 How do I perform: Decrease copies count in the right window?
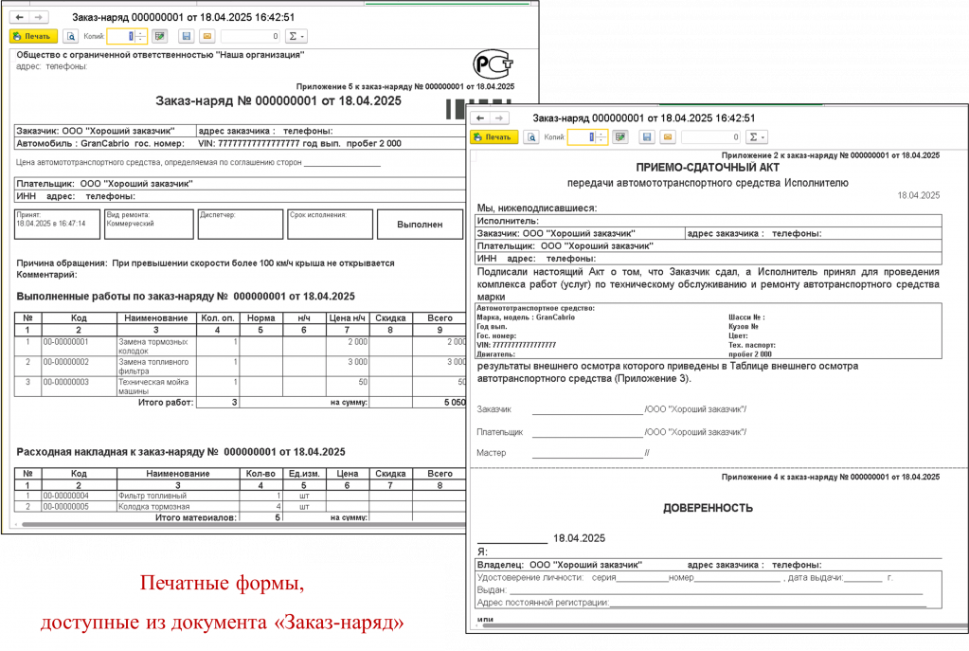click(x=601, y=141)
